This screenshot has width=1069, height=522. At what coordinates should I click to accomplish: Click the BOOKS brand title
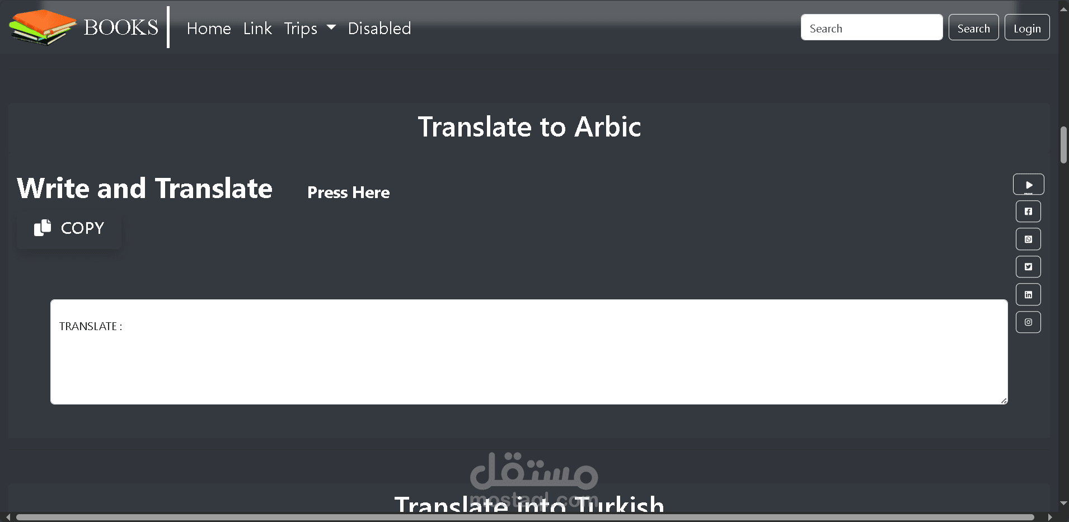click(x=121, y=27)
